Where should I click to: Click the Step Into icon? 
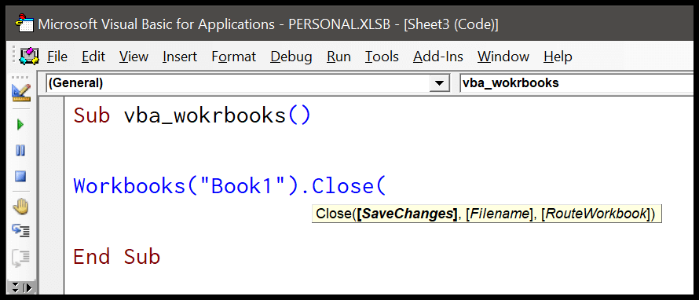pyautogui.click(x=20, y=230)
